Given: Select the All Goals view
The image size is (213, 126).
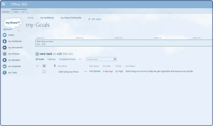Looking at the screenshot, I should pos(40,59).
